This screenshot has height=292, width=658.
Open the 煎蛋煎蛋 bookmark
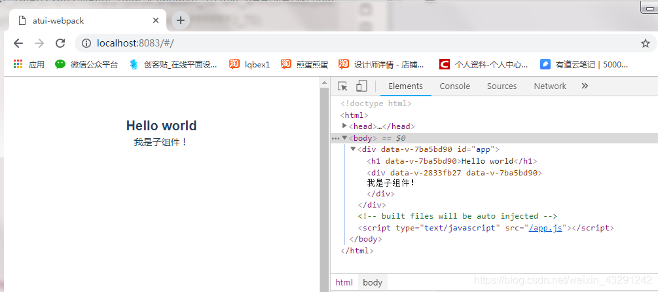coord(304,64)
